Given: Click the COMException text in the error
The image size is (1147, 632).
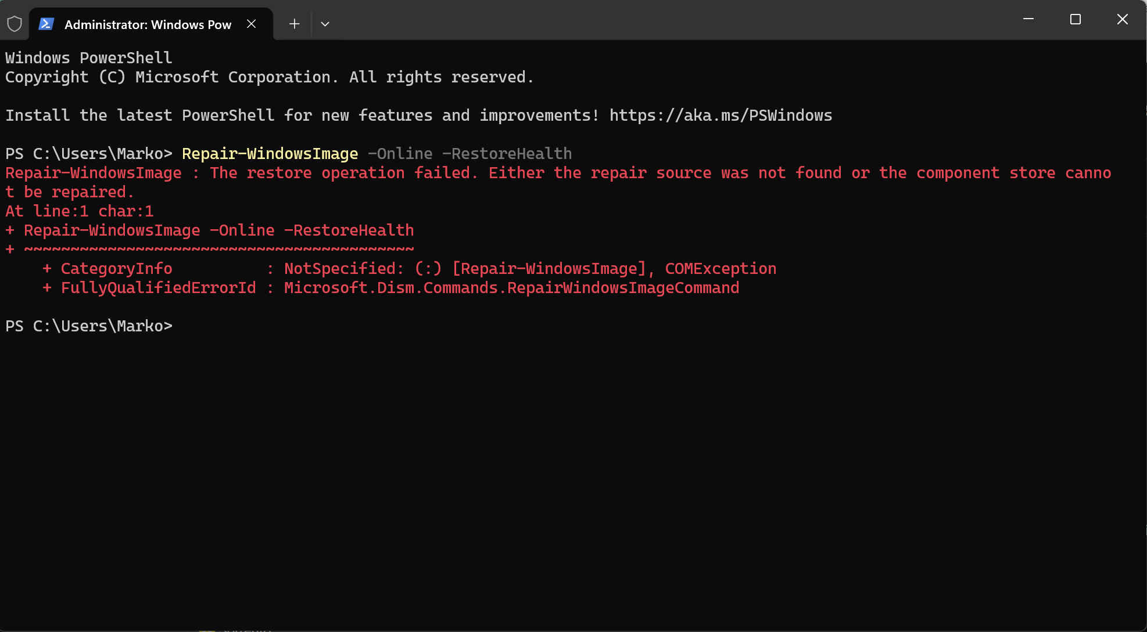Looking at the screenshot, I should [721, 269].
